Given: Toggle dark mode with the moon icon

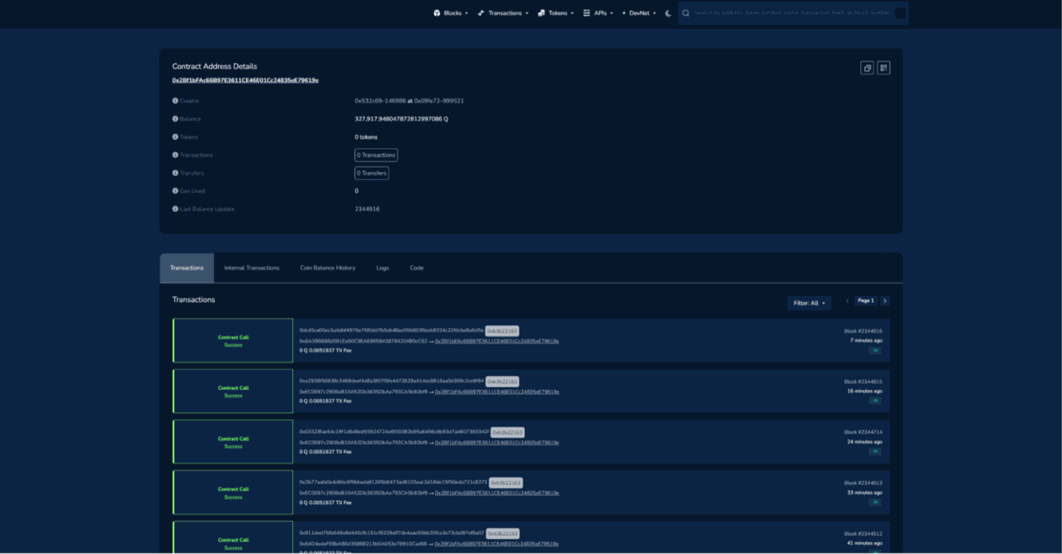Looking at the screenshot, I should coord(668,13).
